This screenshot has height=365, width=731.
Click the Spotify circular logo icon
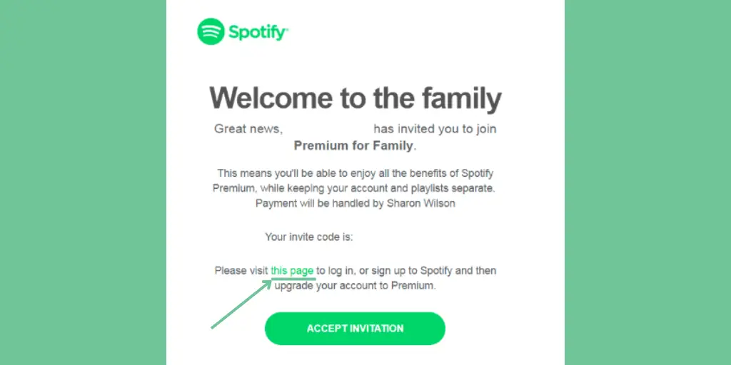(x=211, y=31)
